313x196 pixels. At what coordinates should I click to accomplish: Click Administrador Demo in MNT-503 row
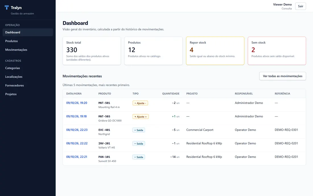click(249, 116)
